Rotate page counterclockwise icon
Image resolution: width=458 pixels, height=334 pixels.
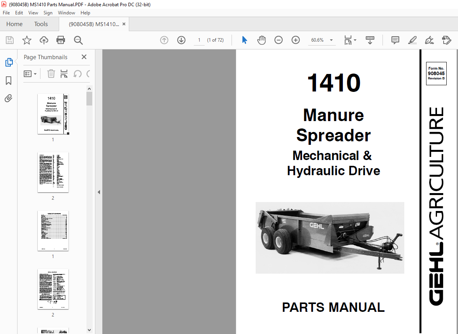(x=77, y=74)
